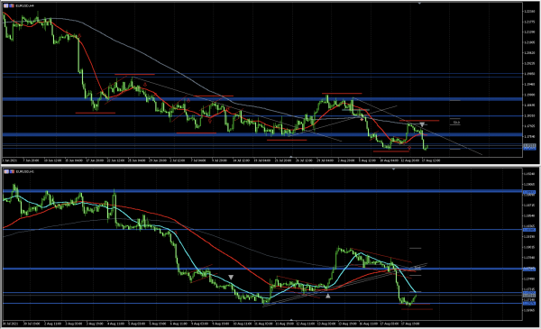Click blue highlighted price tag on H4 price scale

click(529, 148)
